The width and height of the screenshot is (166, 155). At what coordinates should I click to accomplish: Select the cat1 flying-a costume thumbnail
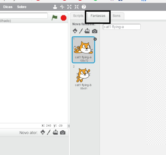[x=83, y=50]
